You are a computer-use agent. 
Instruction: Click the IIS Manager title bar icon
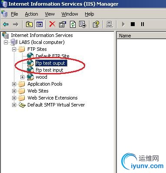pos(4,3)
